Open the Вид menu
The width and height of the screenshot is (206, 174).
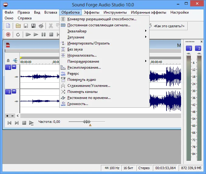[x=37, y=12]
